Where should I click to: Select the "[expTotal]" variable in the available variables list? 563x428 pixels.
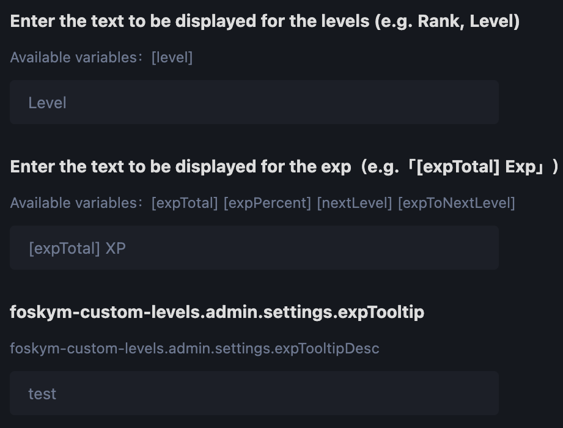(184, 203)
